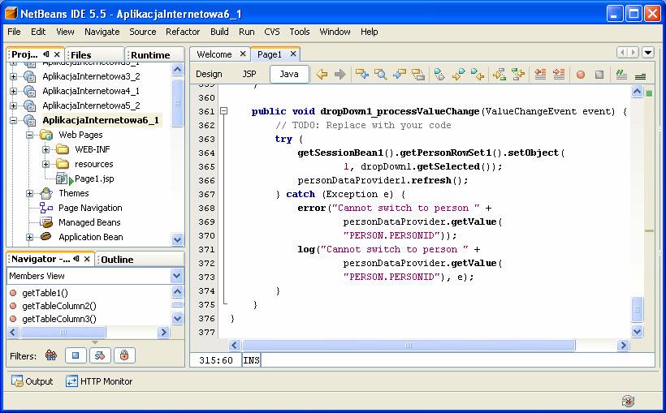Screen dimensions: 666x413
Task: Collapse the AplikacjaInternetowa6_1 project node
Action: 14,121
